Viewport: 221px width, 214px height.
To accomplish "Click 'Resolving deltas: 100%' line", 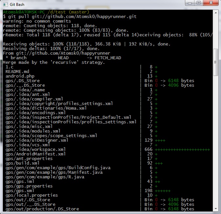I will click(x=51, y=49).
